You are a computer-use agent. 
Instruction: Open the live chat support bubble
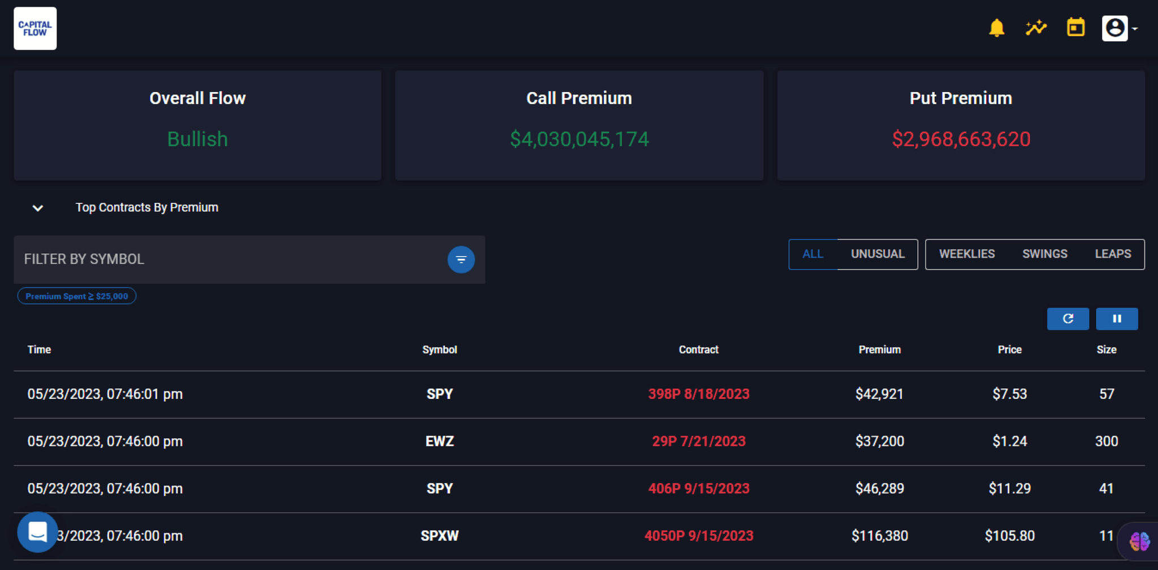(x=37, y=532)
